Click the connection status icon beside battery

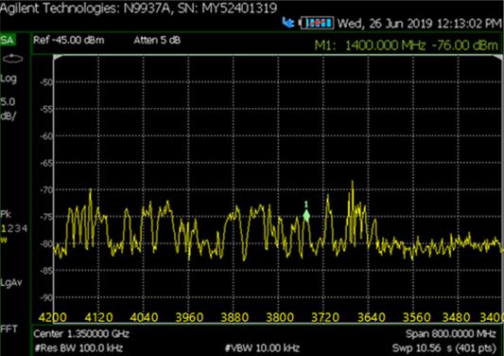pyautogui.click(x=288, y=23)
